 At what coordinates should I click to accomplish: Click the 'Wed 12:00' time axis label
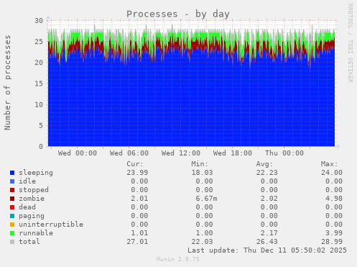[x=181, y=153]
